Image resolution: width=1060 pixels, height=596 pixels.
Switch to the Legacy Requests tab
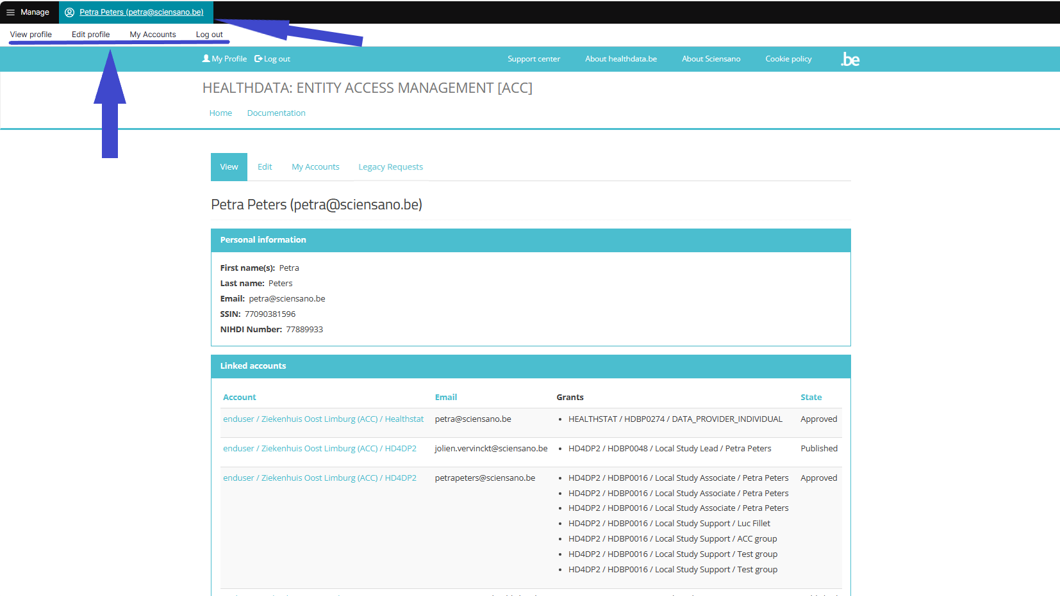pos(390,167)
